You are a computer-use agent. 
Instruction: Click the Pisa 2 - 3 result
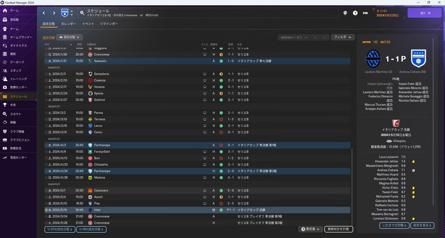[231, 204]
